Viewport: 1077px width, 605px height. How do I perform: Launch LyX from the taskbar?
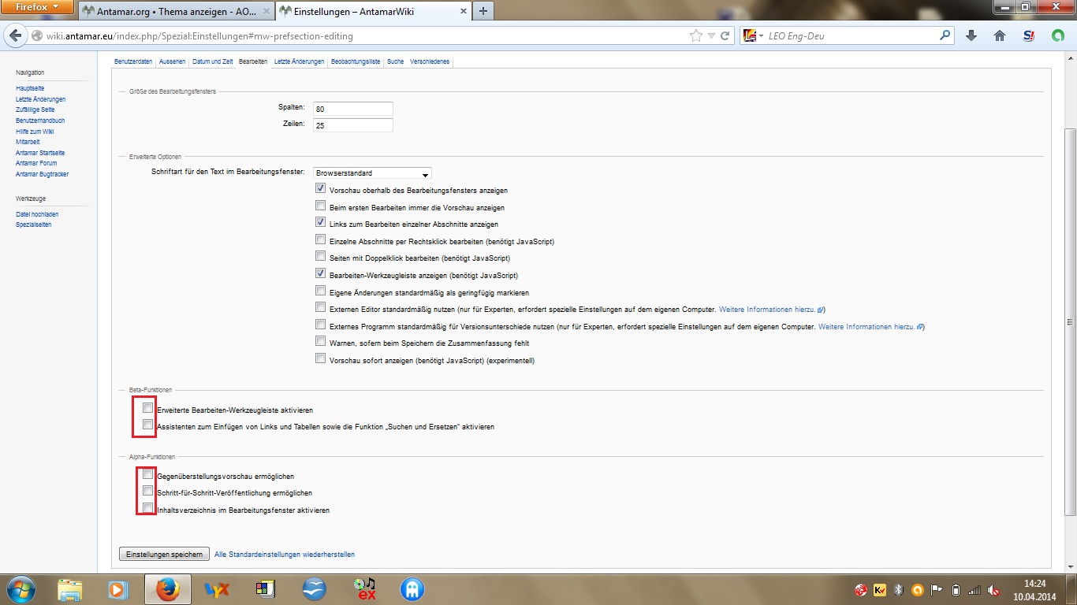click(216, 588)
